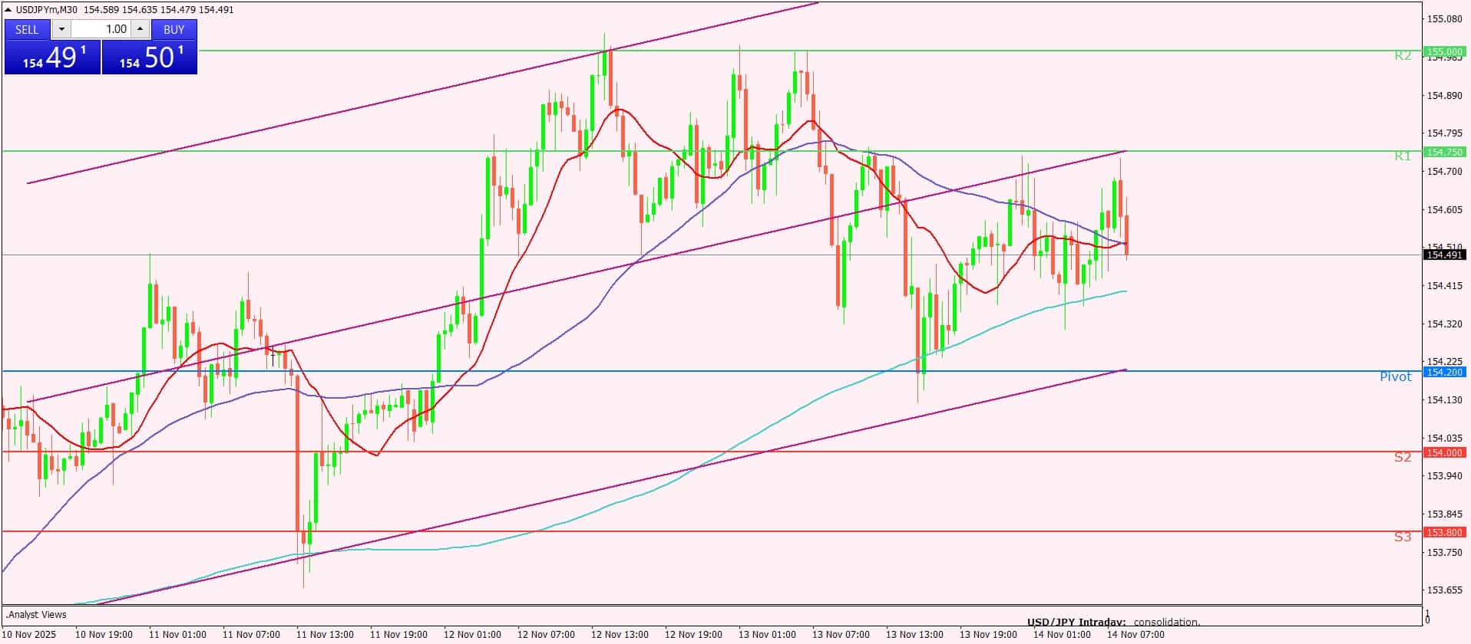Viewport: 1471px width, 644px height.
Task: Click the USD/JPY Intraday consolidation text
Action: click(1113, 623)
